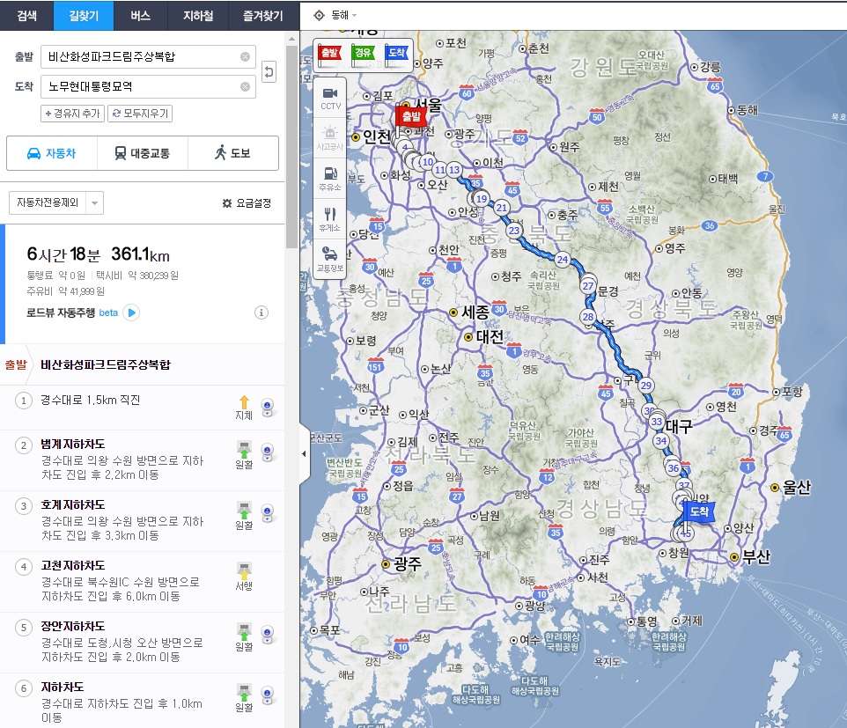Clear the 출발 input with X icon
The image size is (847, 728).
coord(245,57)
